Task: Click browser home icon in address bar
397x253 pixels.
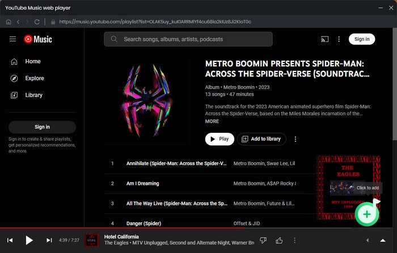Action: point(9,22)
